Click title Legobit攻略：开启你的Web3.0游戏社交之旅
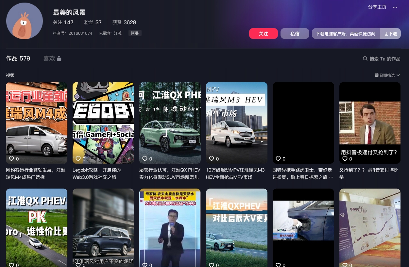The height and width of the screenshot is (267, 409). point(97,174)
